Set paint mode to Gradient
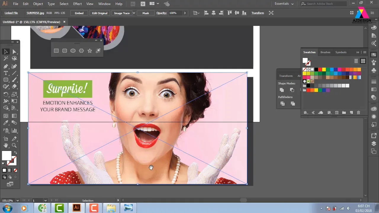The width and height of the screenshot is (379, 213). [10, 170]
